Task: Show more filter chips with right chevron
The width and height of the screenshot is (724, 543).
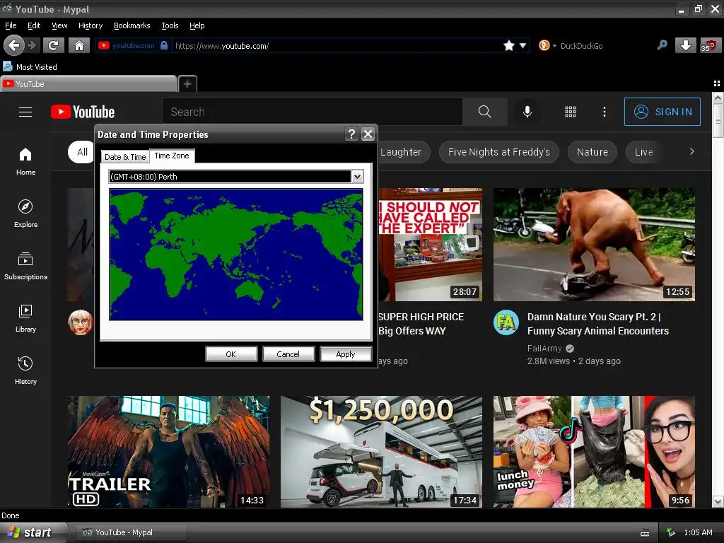Action: [x=691, y=151]
